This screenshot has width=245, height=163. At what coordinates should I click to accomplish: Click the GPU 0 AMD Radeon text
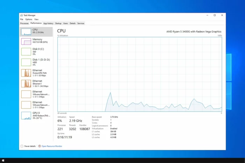tap(41, 116)
